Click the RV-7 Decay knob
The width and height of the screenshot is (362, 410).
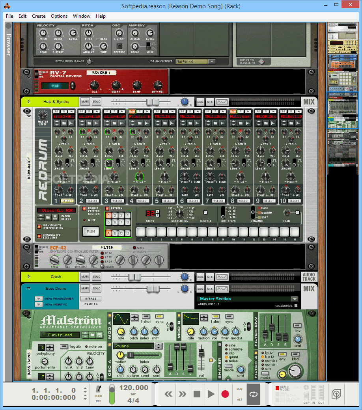point(116,85)
